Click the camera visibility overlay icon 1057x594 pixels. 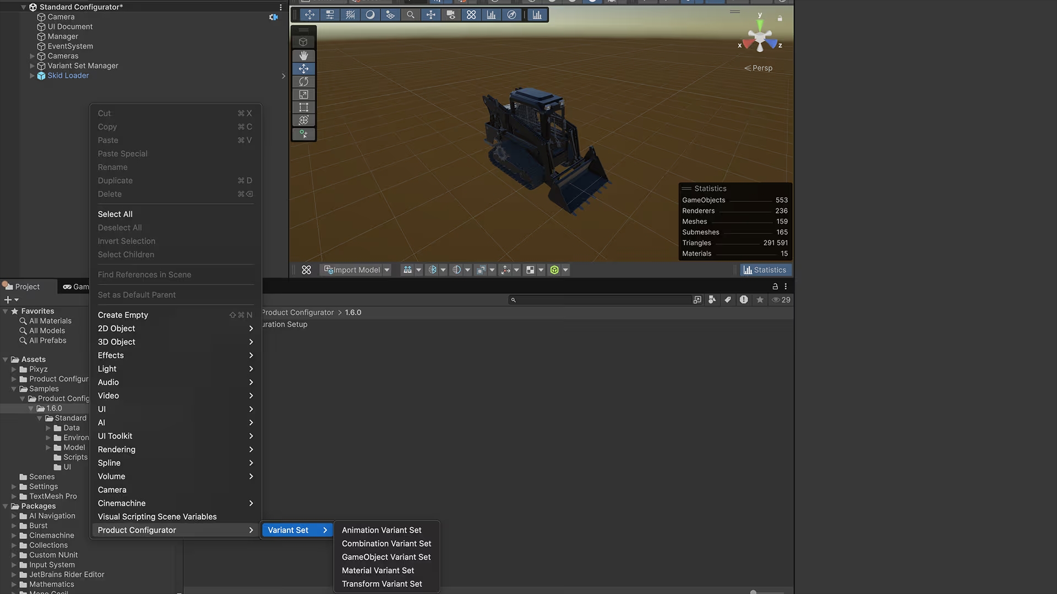451,15
